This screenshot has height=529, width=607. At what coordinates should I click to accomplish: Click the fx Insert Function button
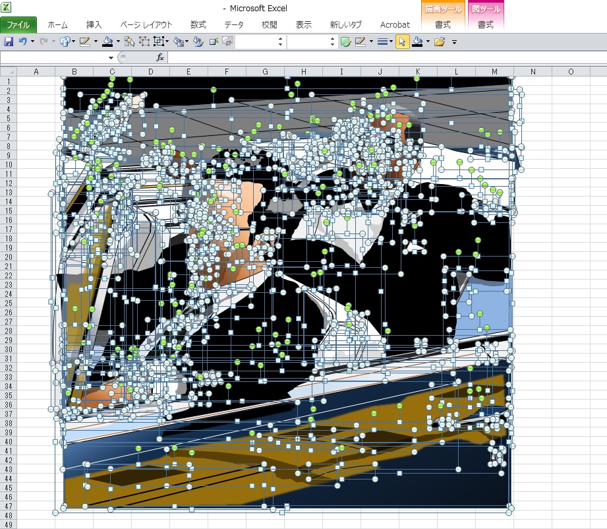click(160, 58)
